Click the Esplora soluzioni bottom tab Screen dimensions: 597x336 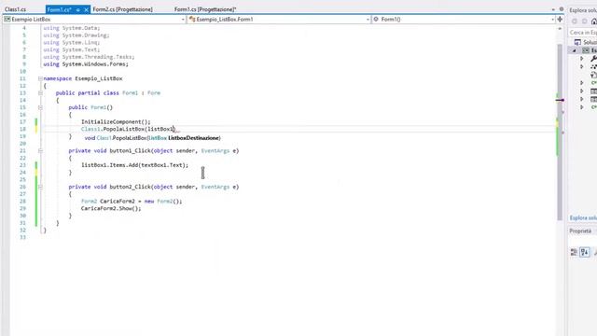point(583,217)
